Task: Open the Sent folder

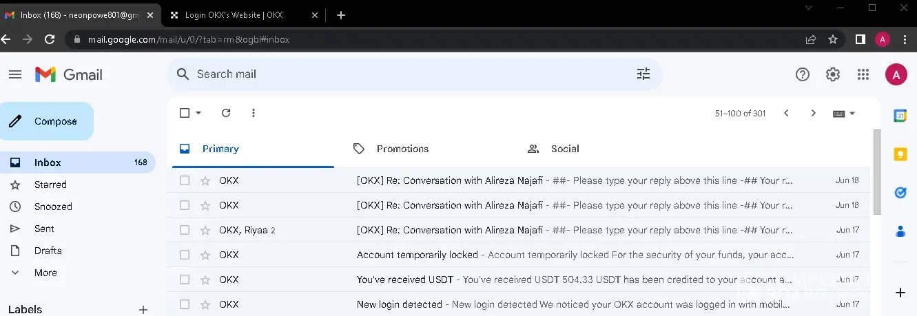Action: pos(44,229)
